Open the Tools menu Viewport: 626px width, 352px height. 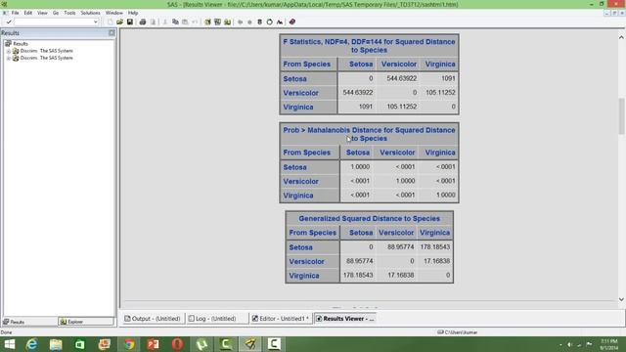click(69, 13)
